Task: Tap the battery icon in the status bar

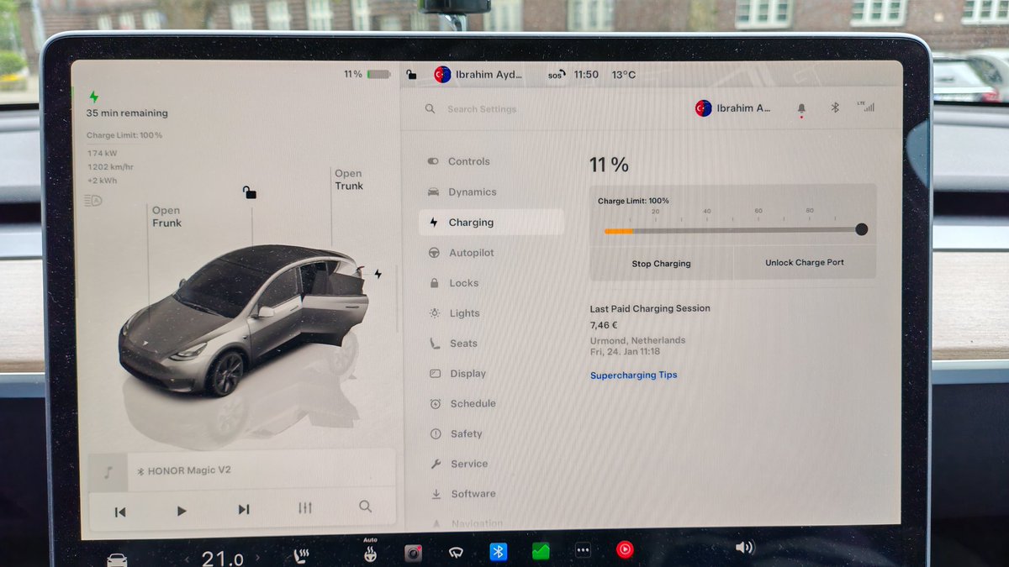Action: (x=378, y=74)
